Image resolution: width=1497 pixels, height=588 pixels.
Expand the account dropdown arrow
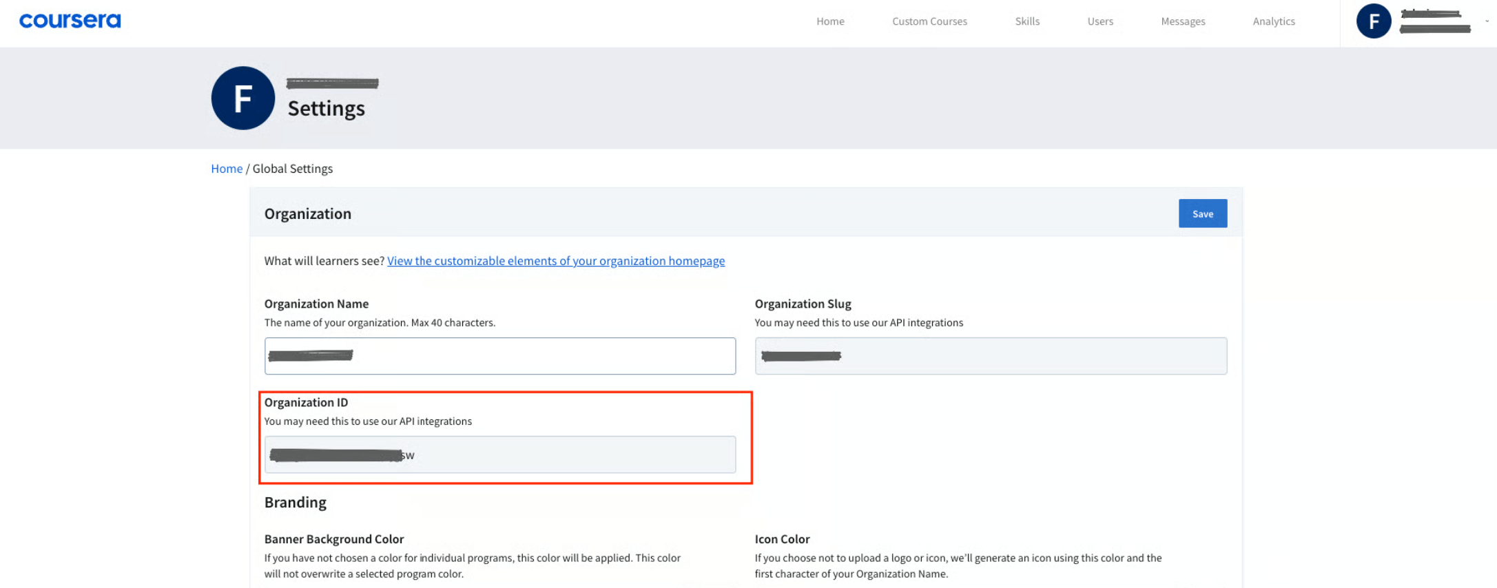pyautogui.click(x=1487, y=21)
